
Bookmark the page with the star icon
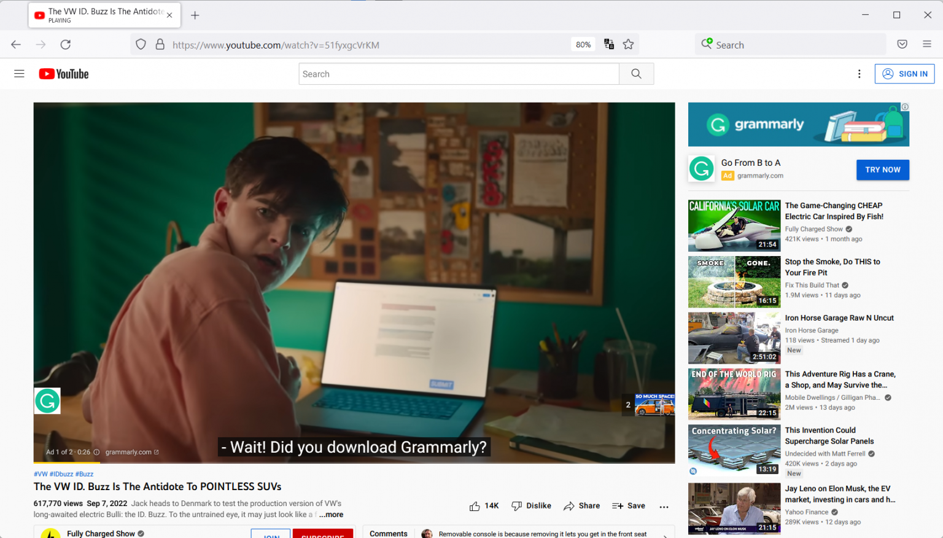pyautogui.click(x=629, y=44)
